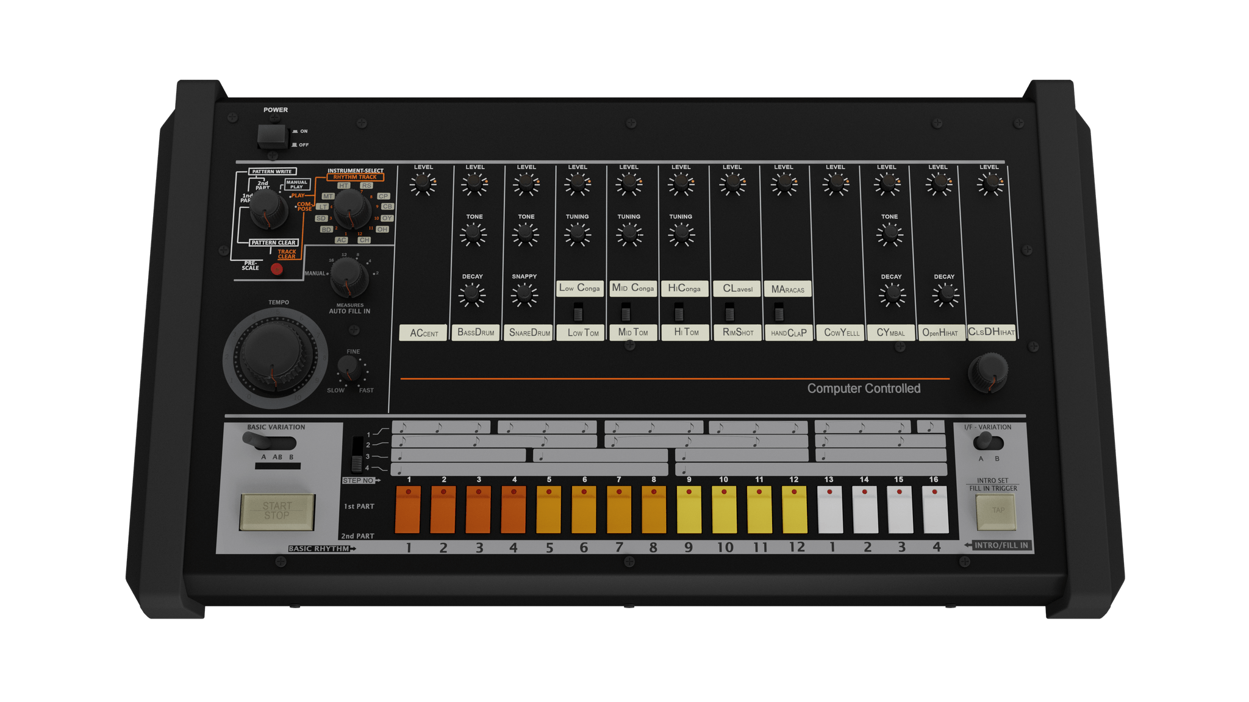Hit the TAP intro set button
The width and height of the screenshot is (1249, 702).
pos(996,511)
